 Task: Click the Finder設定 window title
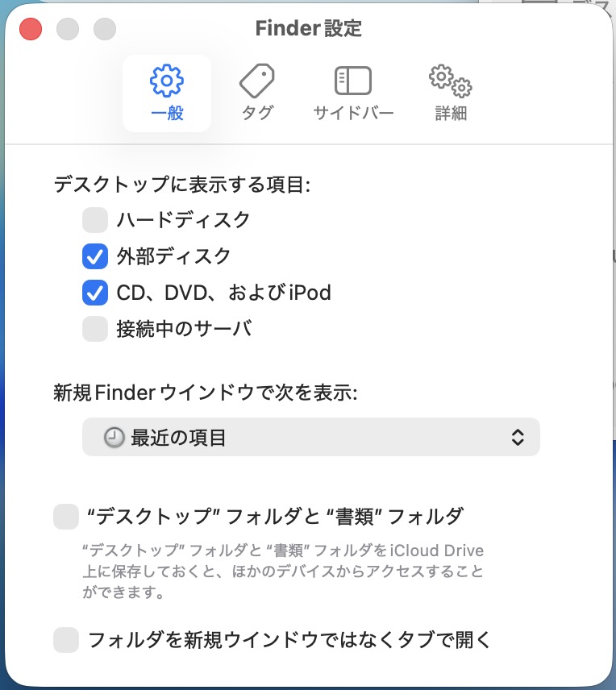[x=308, y=29]
